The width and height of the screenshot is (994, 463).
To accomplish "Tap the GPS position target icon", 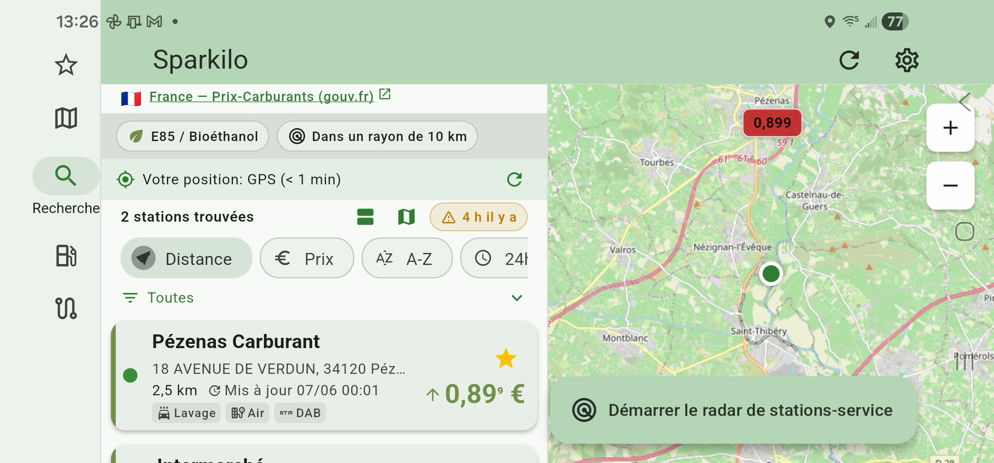I will (125, 179).
